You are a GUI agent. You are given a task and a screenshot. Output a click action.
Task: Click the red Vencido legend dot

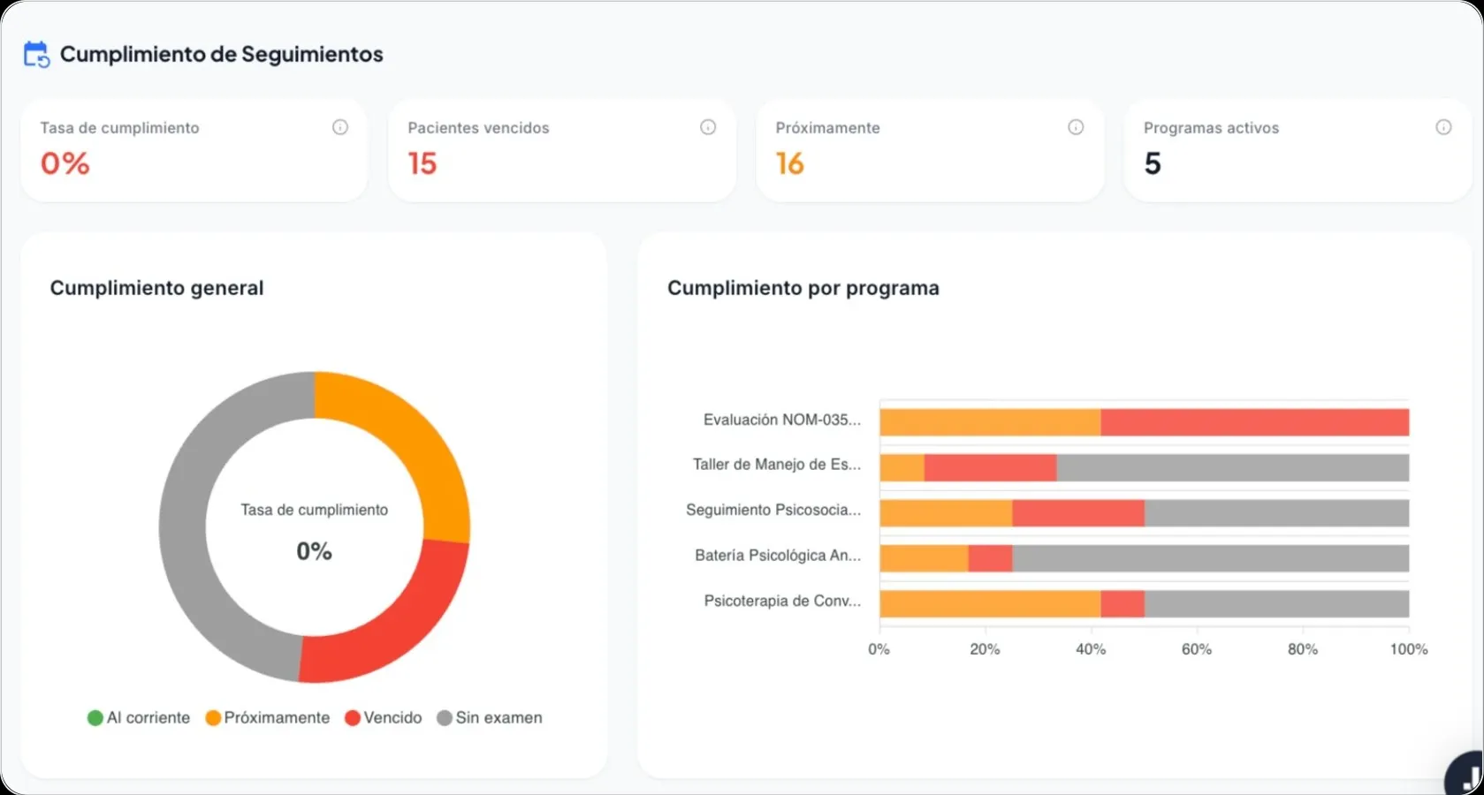point(353,717)
